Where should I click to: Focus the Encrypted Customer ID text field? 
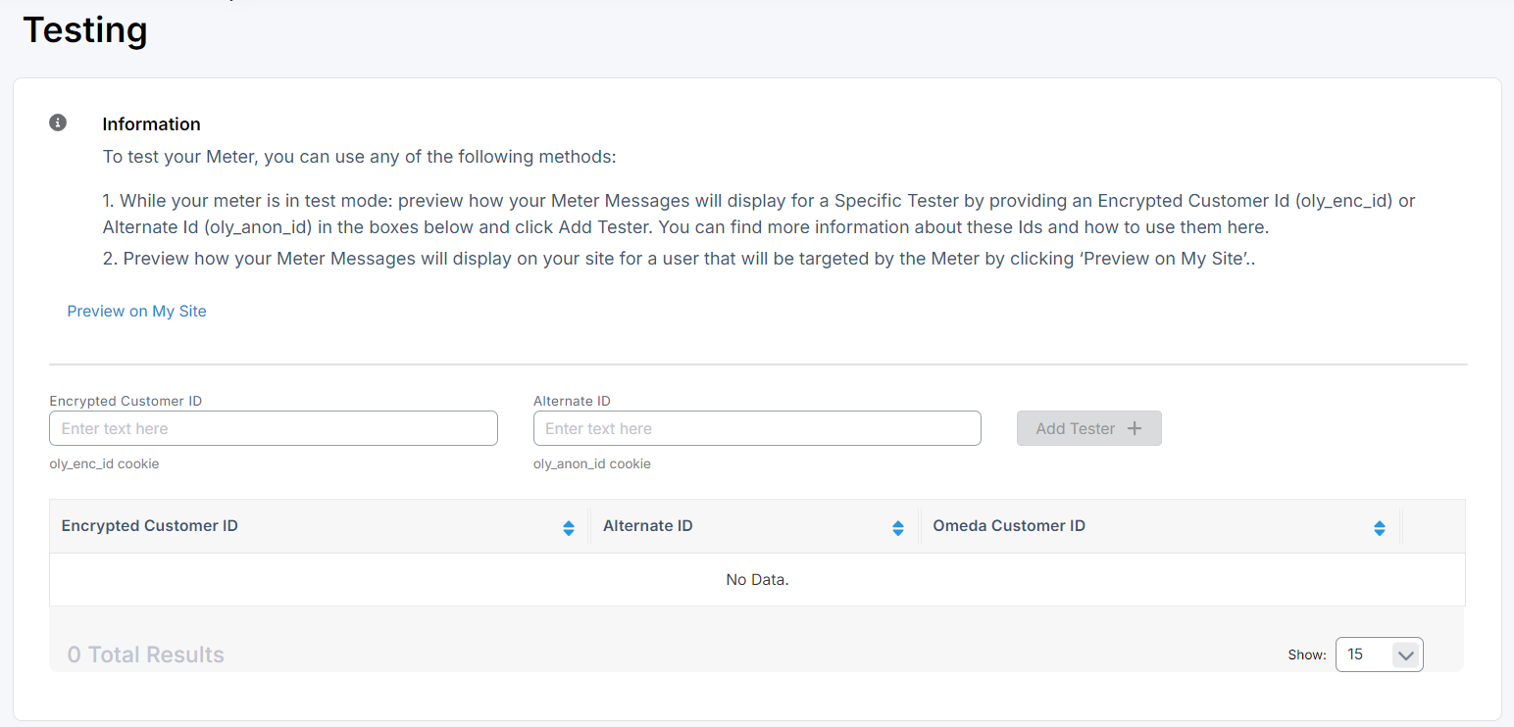coord(274,428)
